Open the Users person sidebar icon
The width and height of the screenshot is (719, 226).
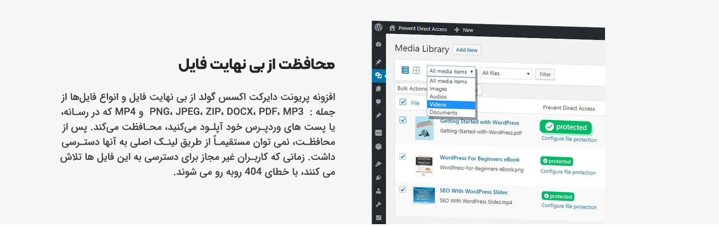(378, 191)
